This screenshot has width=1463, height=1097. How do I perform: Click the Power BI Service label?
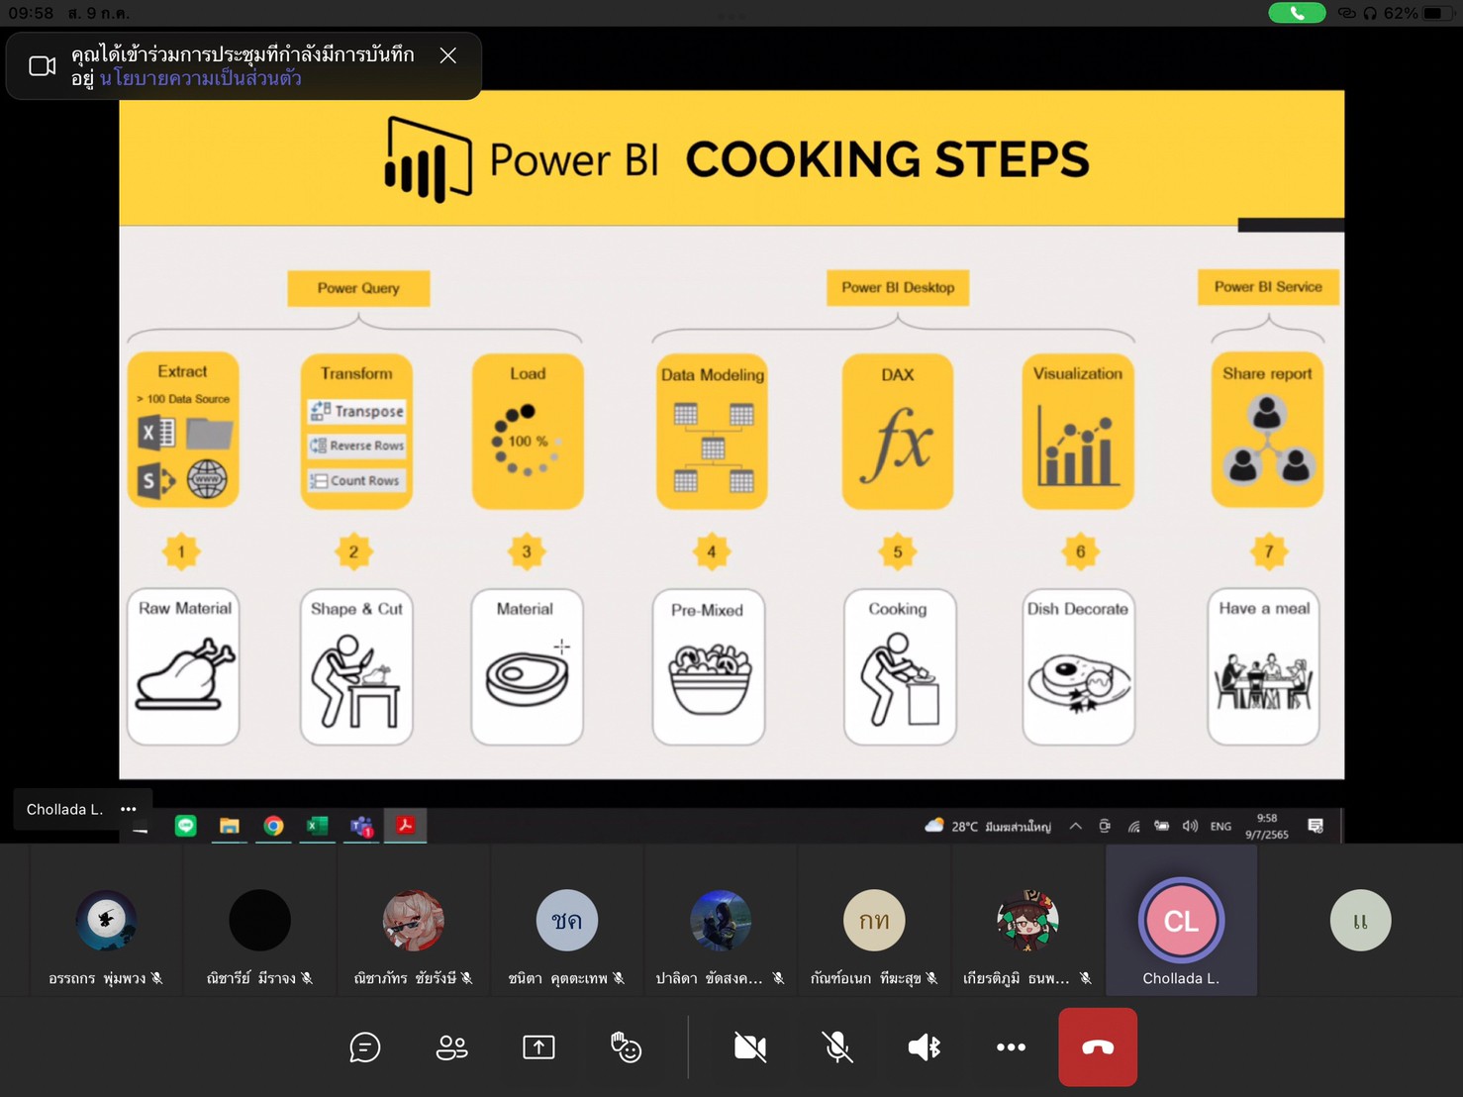[x=1268, y=286]
